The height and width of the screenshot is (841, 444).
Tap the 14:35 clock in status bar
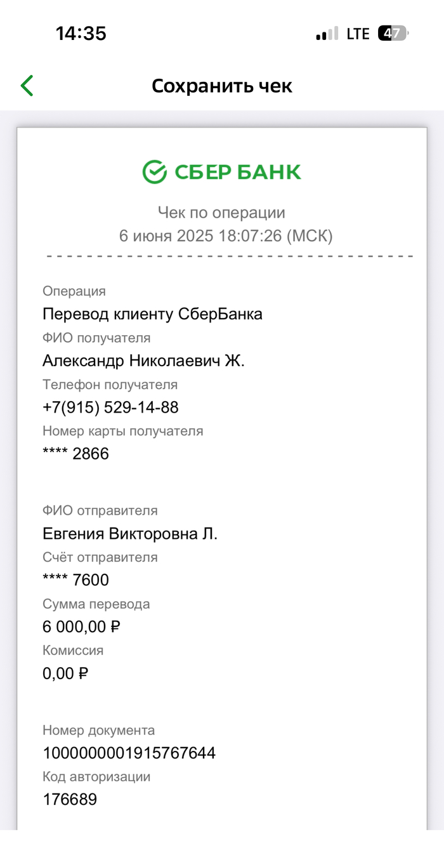tap(81, 34)
